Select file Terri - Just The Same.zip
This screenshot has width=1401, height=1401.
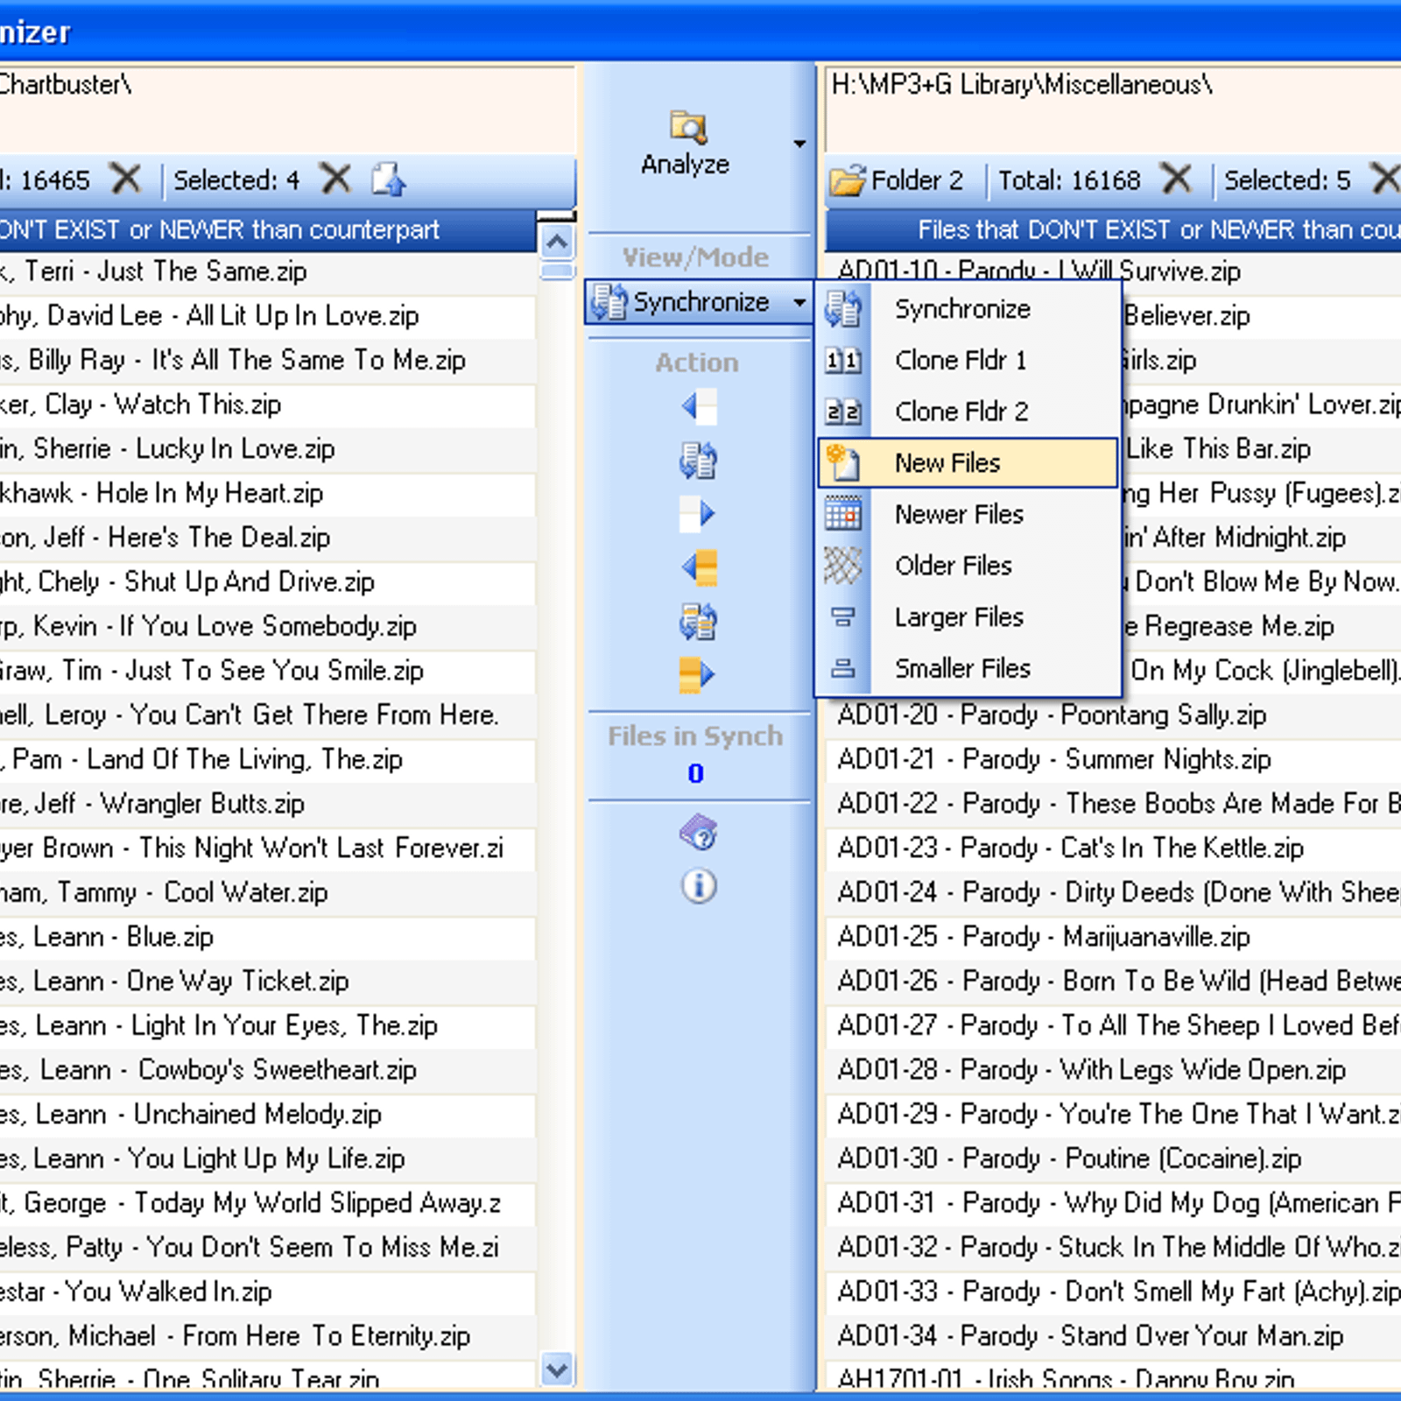pyautogui.click(x=267, y=271)
